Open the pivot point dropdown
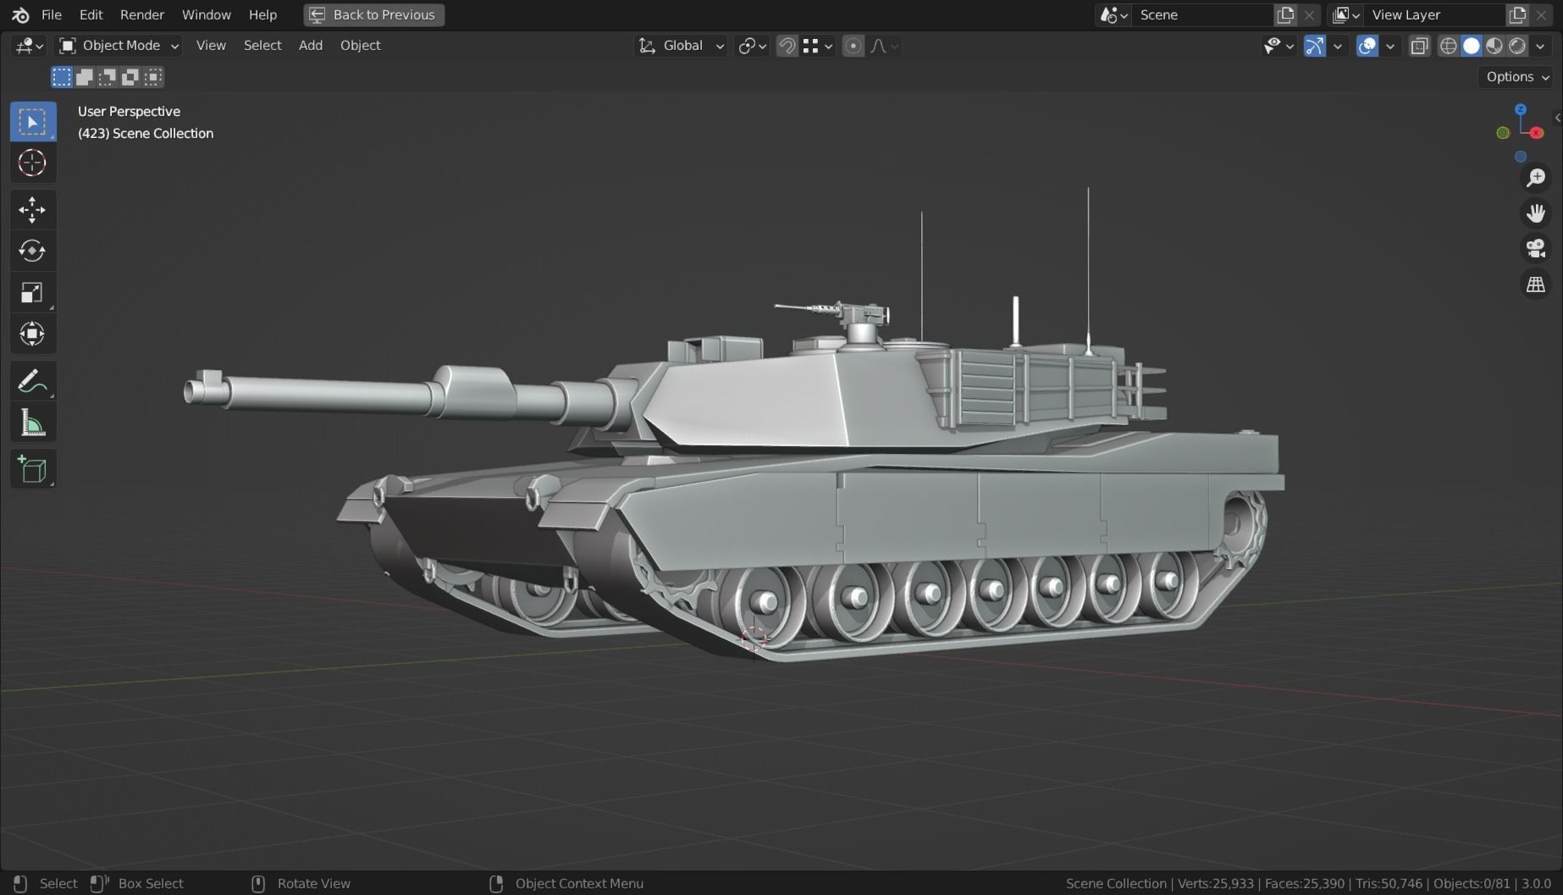Screen dimensions: 1563x895 [752, 46]
